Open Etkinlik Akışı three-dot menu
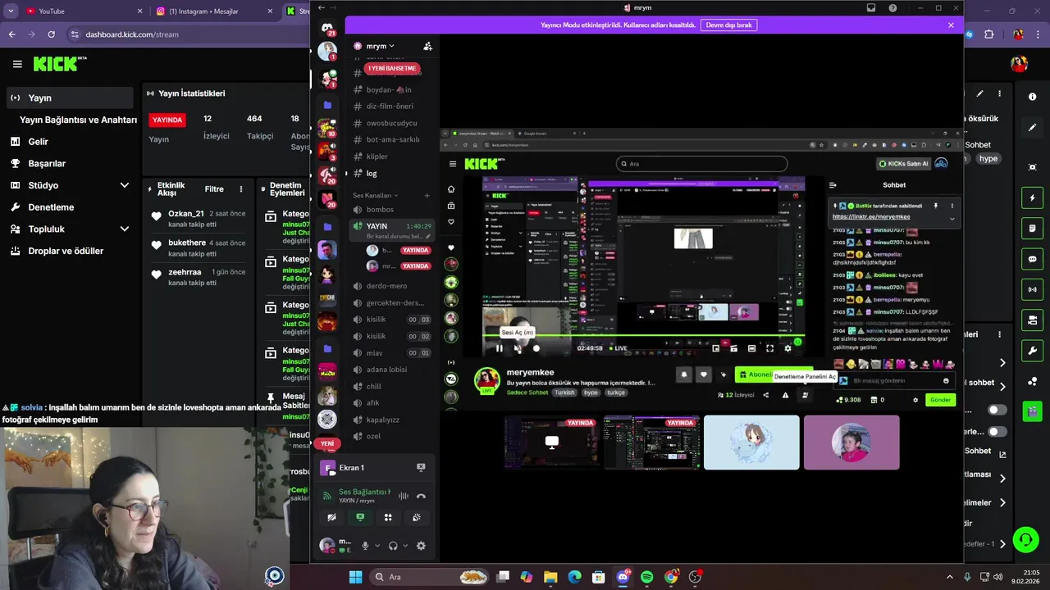This screenshot has width=1050, height=590. (x=240, y=189)
